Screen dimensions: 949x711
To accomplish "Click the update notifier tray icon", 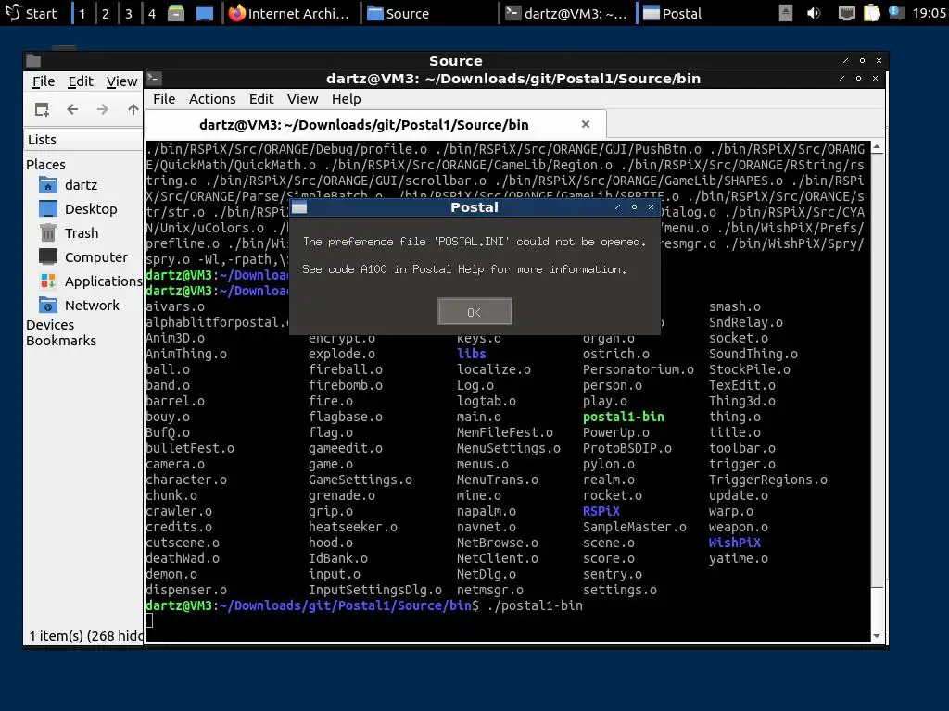I will tap(896, 13).
